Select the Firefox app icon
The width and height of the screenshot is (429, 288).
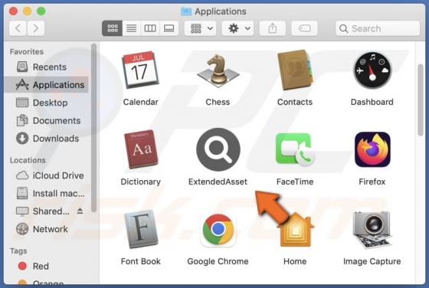(372, 149)
